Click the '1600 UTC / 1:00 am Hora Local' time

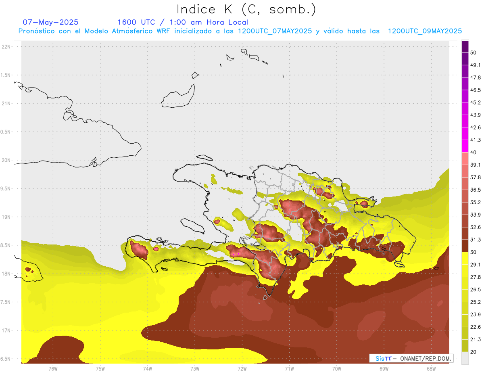pos(183,22)
